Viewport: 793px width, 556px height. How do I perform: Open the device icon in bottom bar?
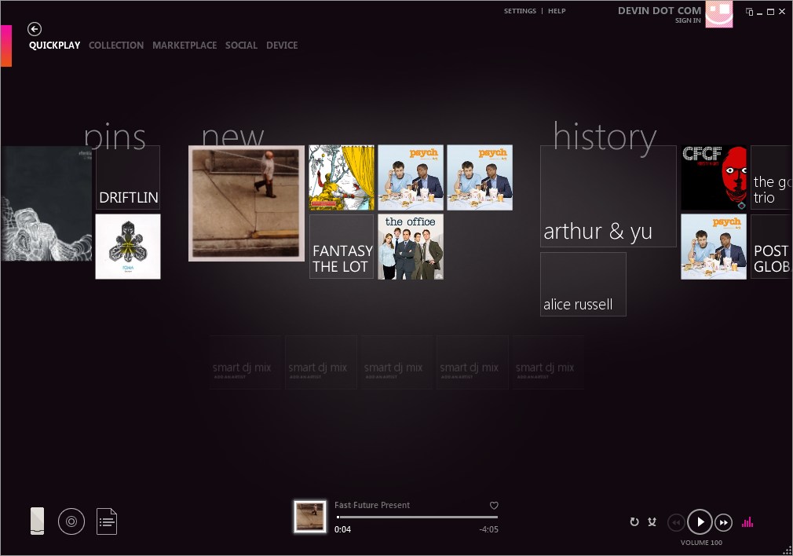(37, 521)
